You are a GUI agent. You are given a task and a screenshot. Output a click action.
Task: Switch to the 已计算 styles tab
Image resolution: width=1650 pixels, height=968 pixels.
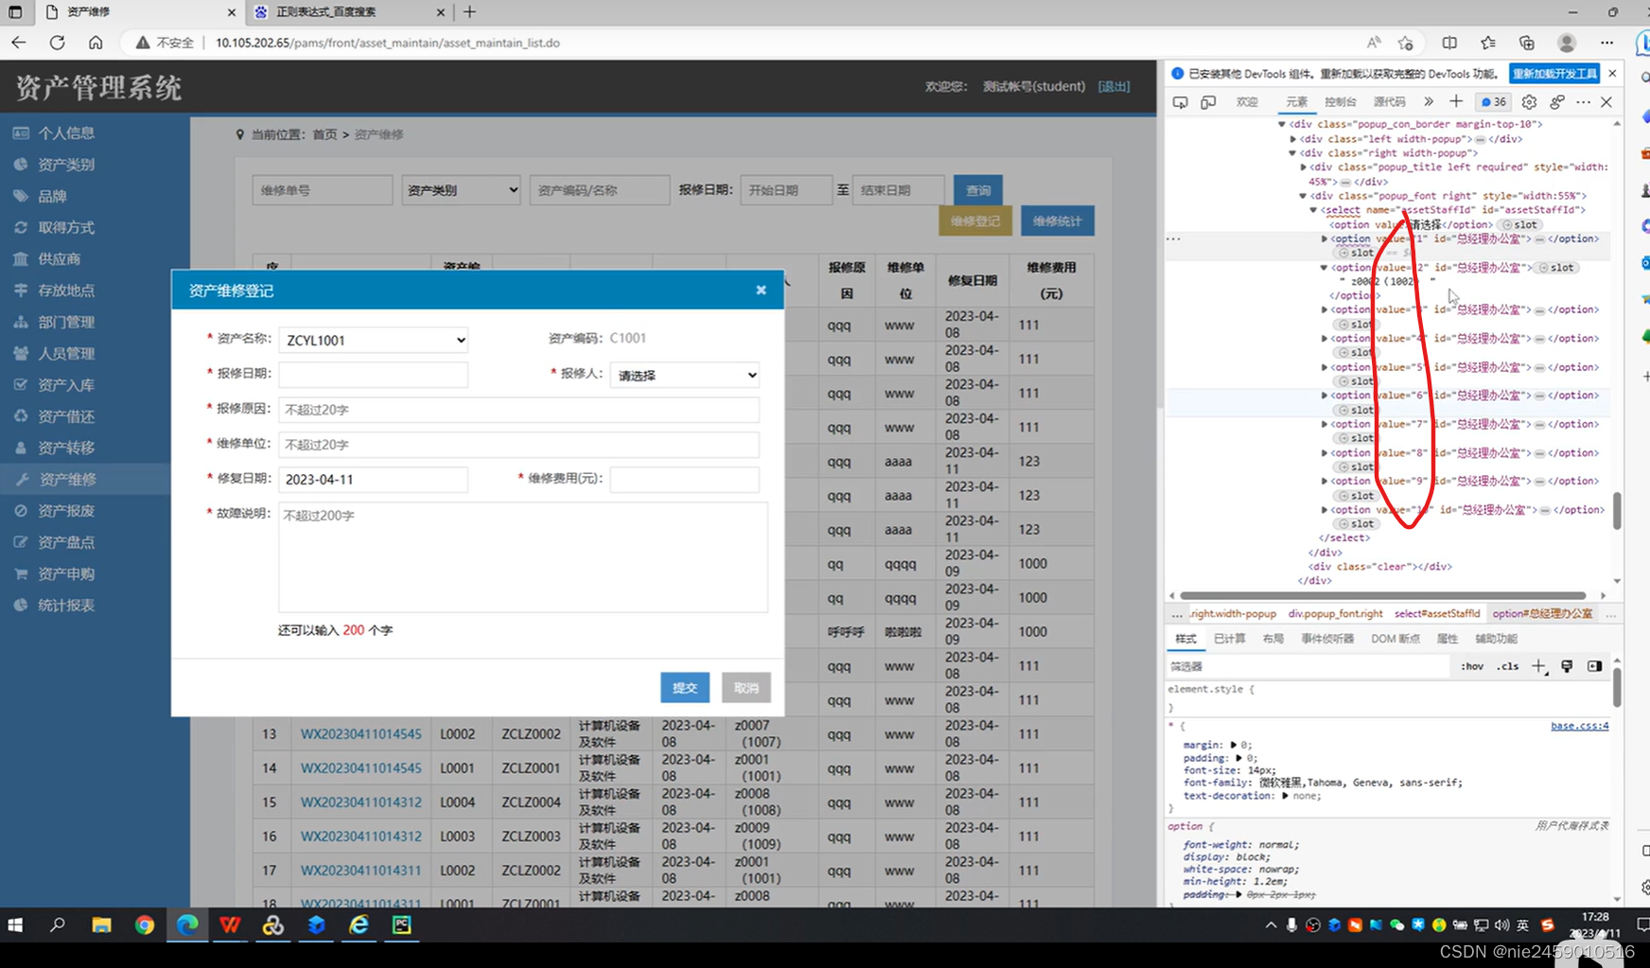point(1230,639)
